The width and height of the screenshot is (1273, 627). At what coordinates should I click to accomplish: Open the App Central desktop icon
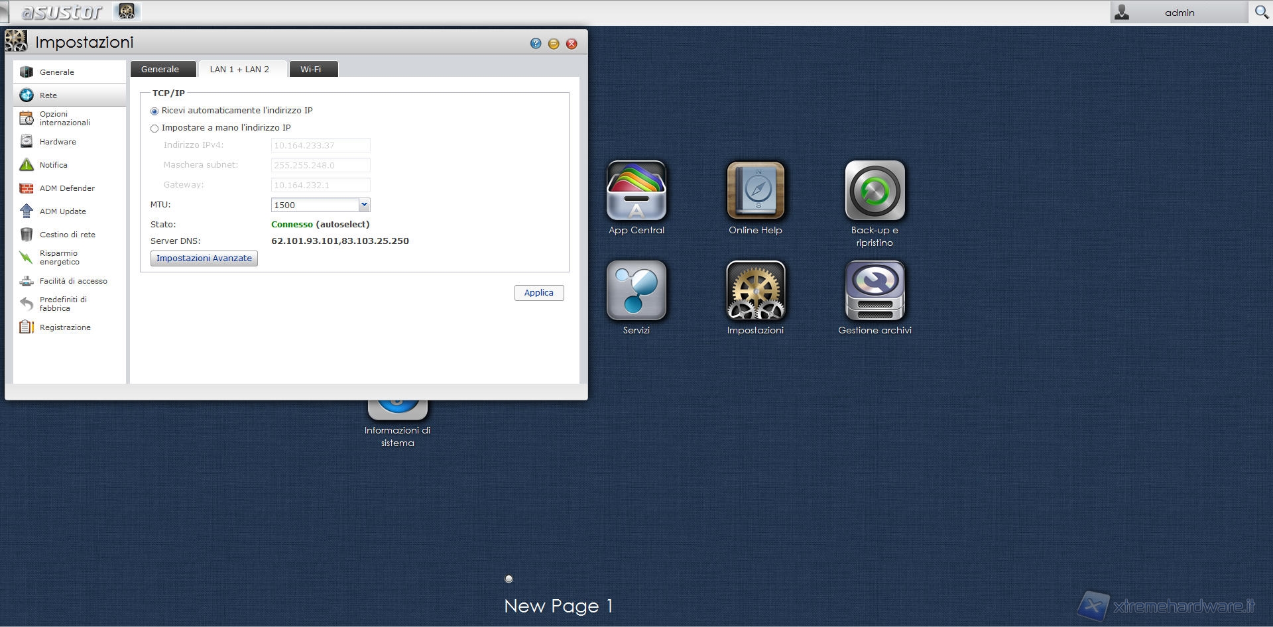click(636, 191)
